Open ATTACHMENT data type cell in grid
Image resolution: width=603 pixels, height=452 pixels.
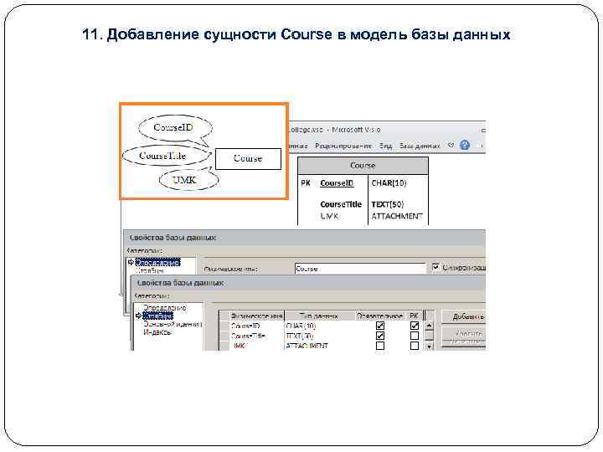307,346
